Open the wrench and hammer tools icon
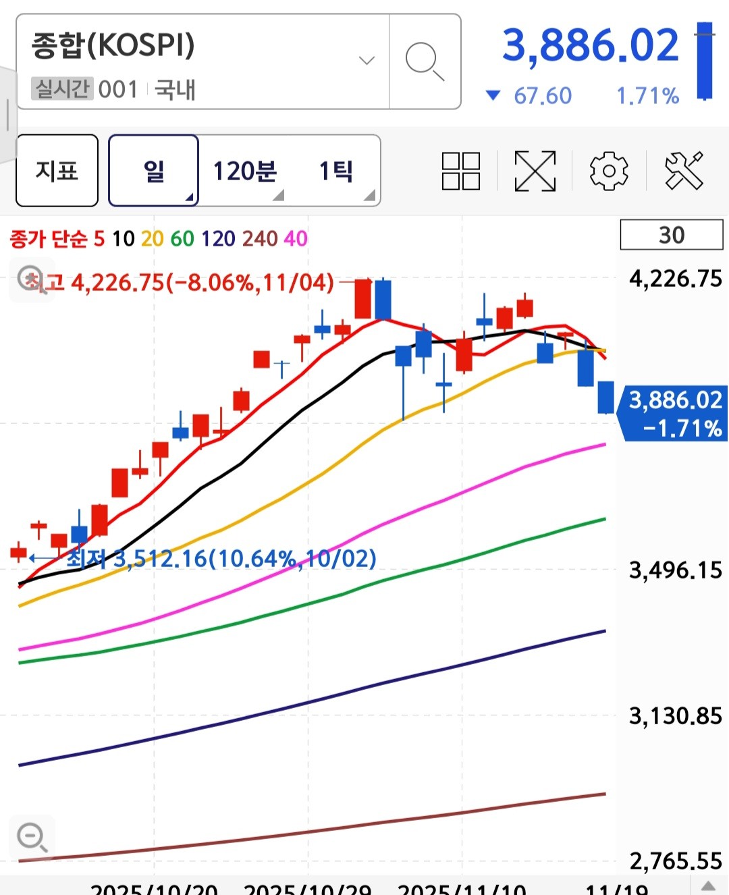 pyautogui.click(x=684, y=171)
